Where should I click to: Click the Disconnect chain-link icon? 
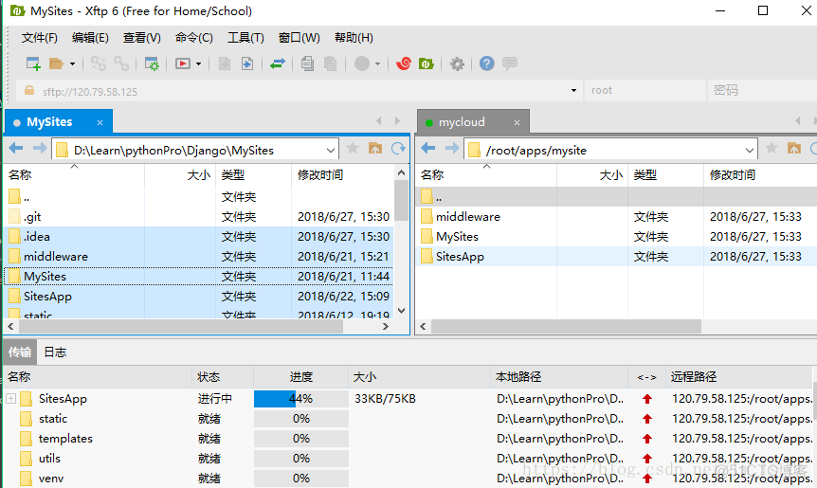click(x=121, y=63)
